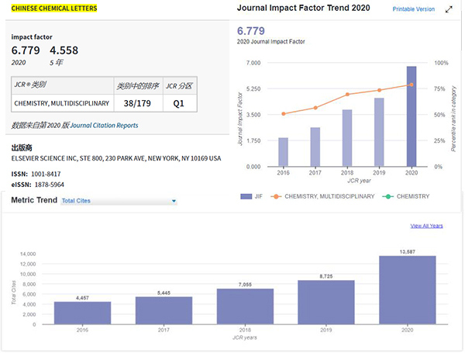Click the 2016 bar in Impact Factor chart
The image size is (465, 353).
(x=283, y=152)
